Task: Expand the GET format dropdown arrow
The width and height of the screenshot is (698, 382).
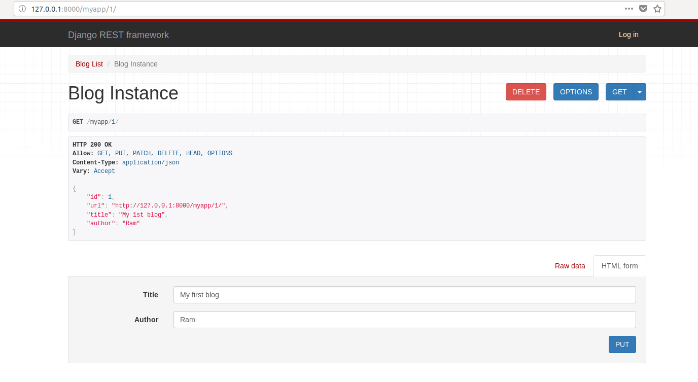Action: [640, 92]
